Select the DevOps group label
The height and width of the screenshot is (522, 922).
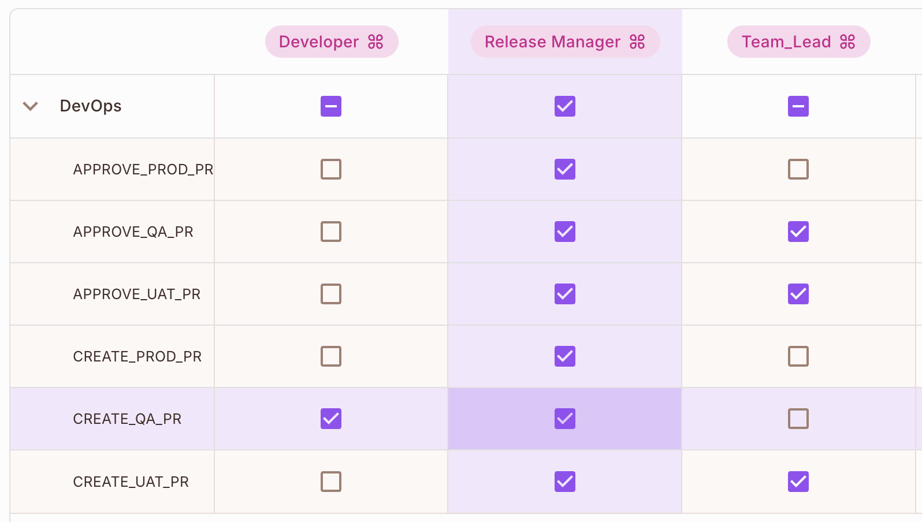[x=91, y=106]
